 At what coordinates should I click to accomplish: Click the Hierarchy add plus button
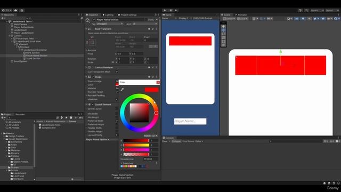[x=3, y=18]
